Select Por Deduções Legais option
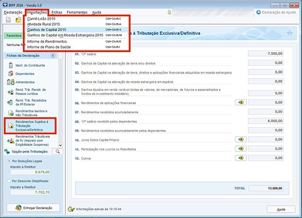 pos(9,161)
